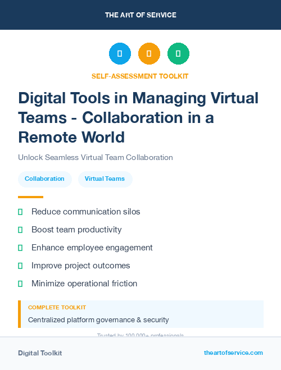This screenshot has height=370, width=281.
Task: Click the Boost team productivity text
Action: click(76, 230)
